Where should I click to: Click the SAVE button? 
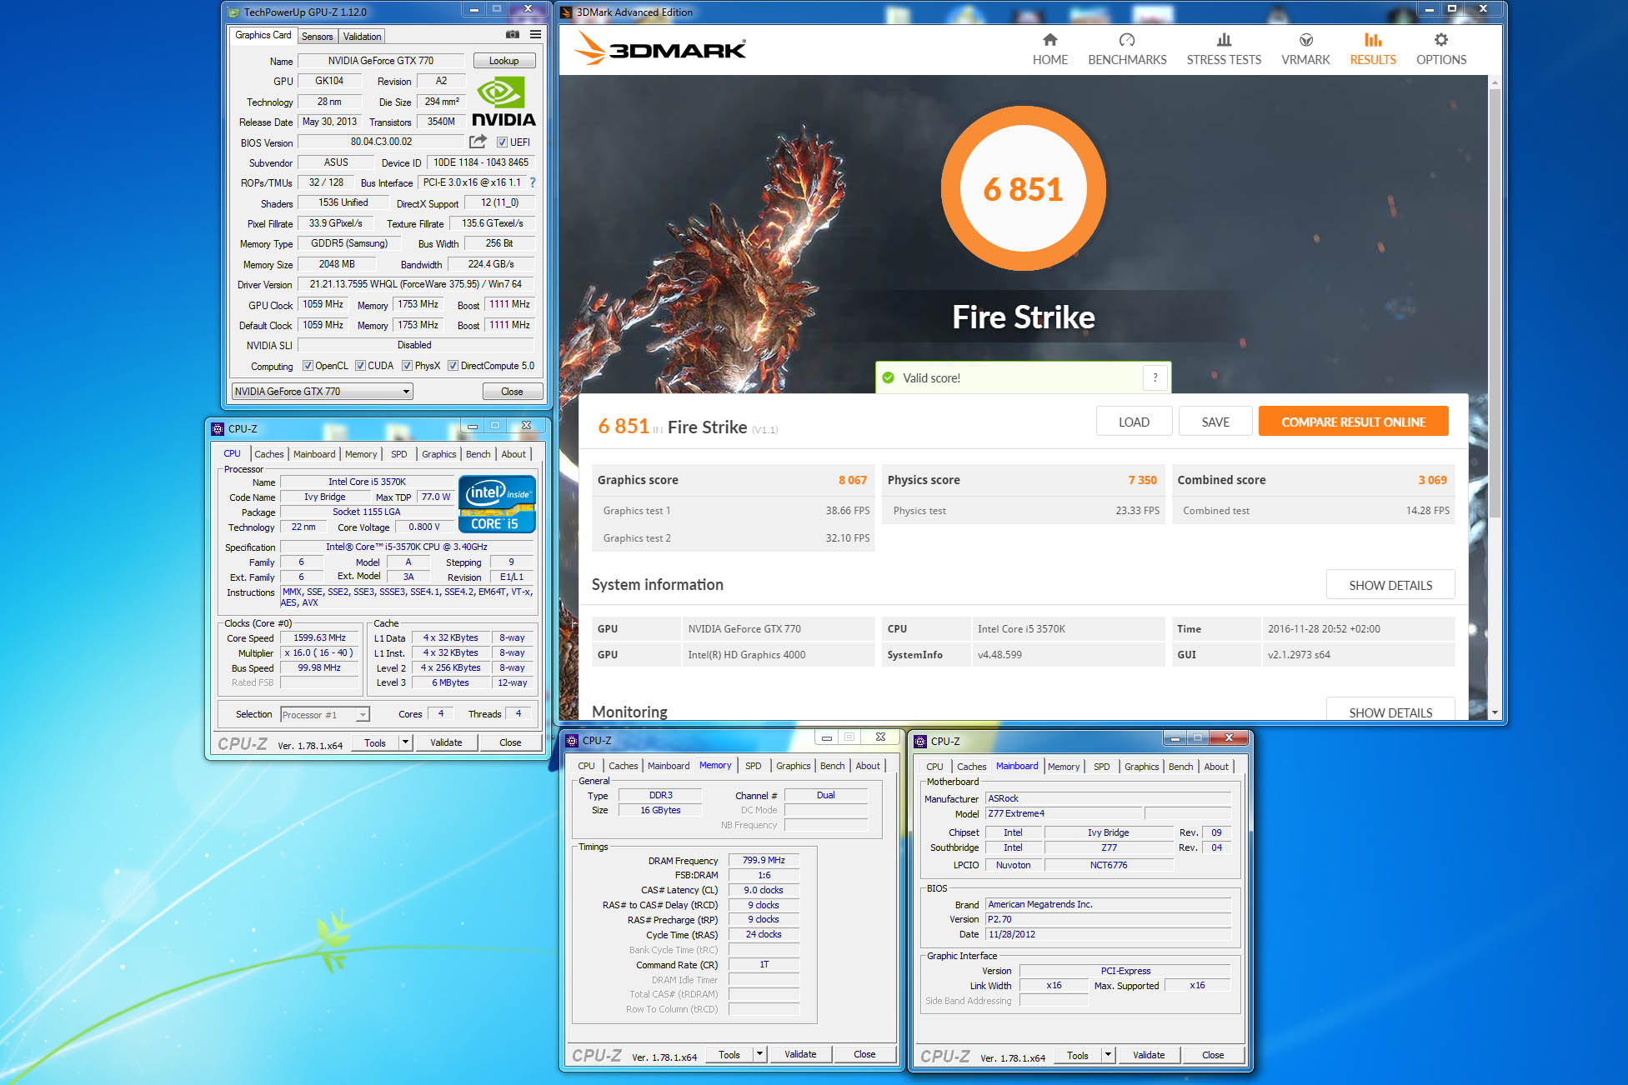coord(1215,422)
